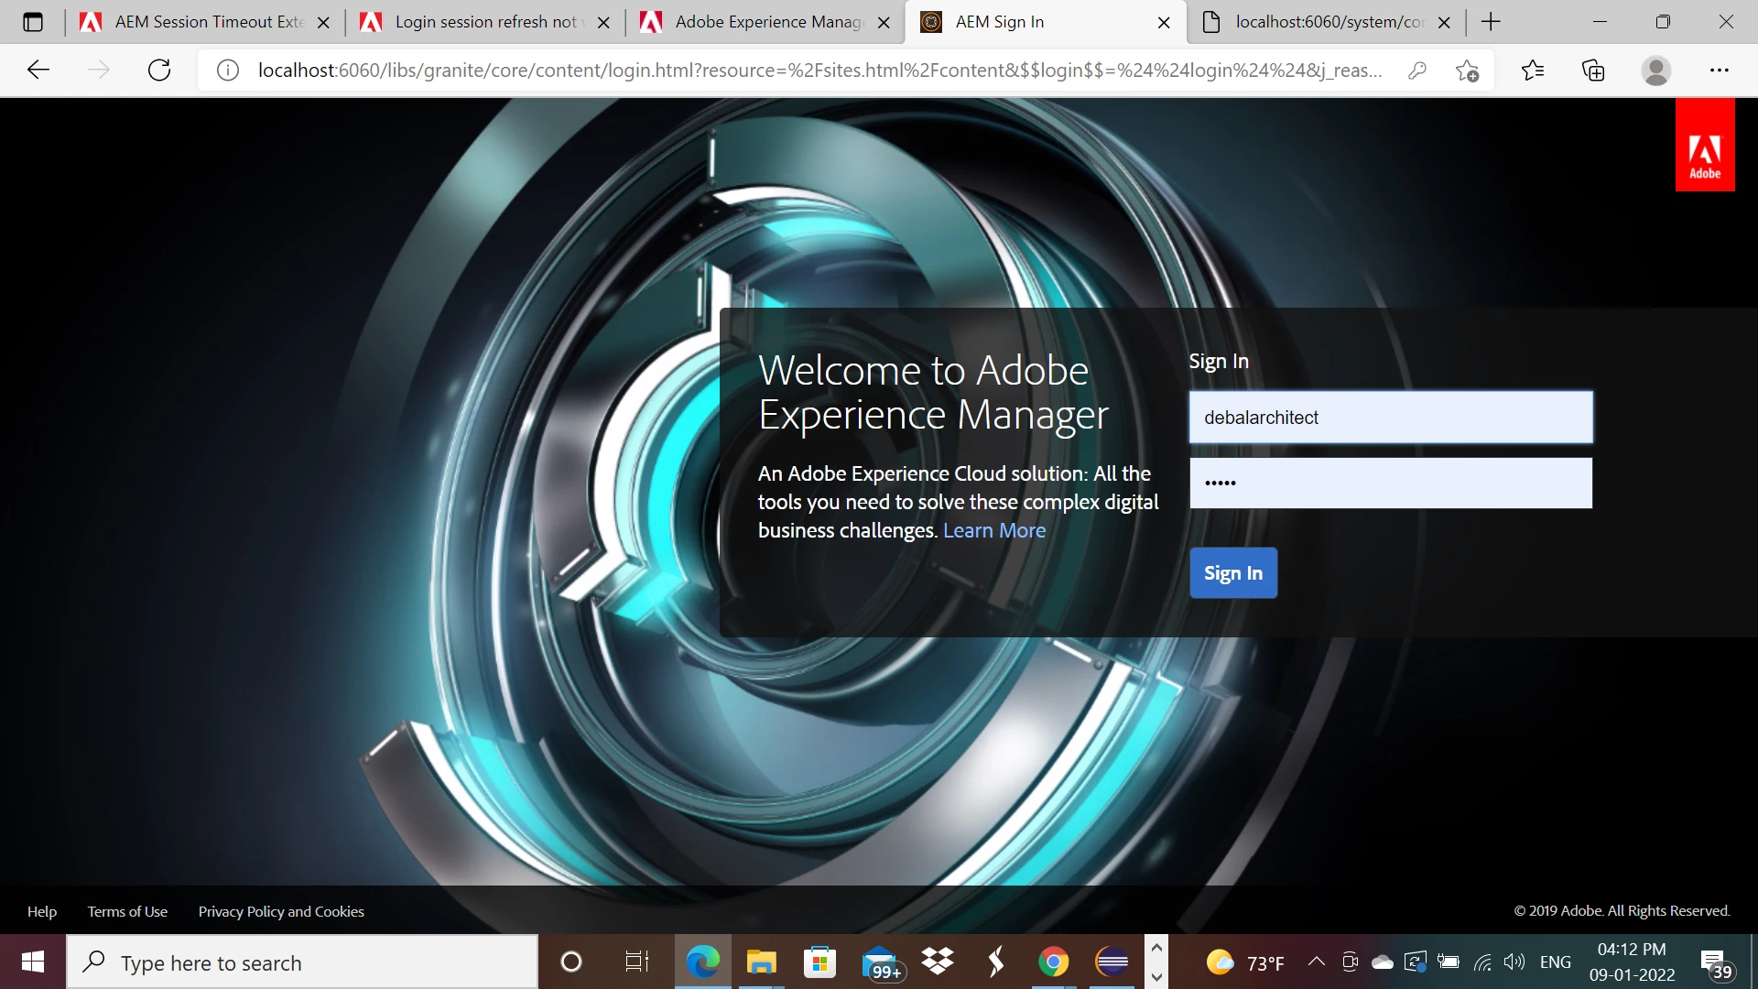The image size is (1758, 989).
Task: Click the Adobe logo icon
Action: tap(1704, 146)
